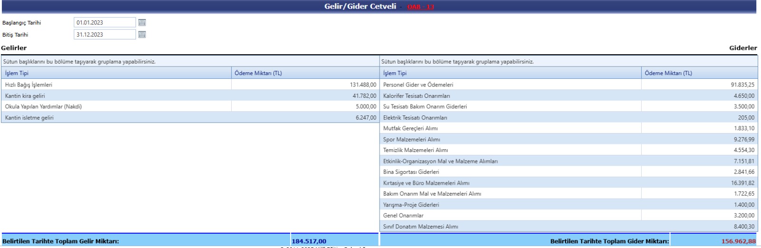Click the Gelirler grouping panel area
761x248 pixels.
[x=189, y=62]
